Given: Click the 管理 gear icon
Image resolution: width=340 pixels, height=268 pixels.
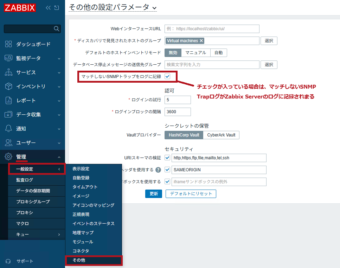Looking at the screenshot, I should [x=8, y=157].
